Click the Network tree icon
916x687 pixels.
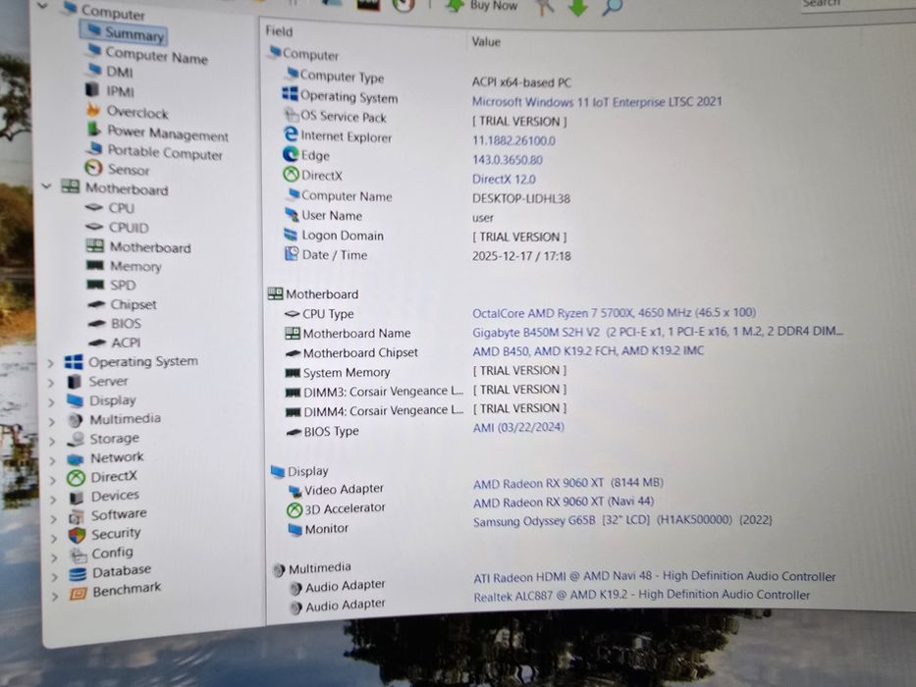coord(76,458)
